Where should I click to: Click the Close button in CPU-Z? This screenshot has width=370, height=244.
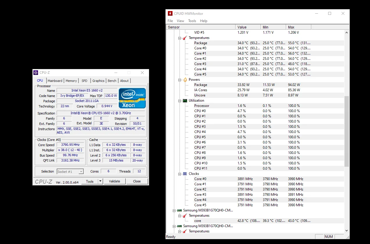coord(137,181)
